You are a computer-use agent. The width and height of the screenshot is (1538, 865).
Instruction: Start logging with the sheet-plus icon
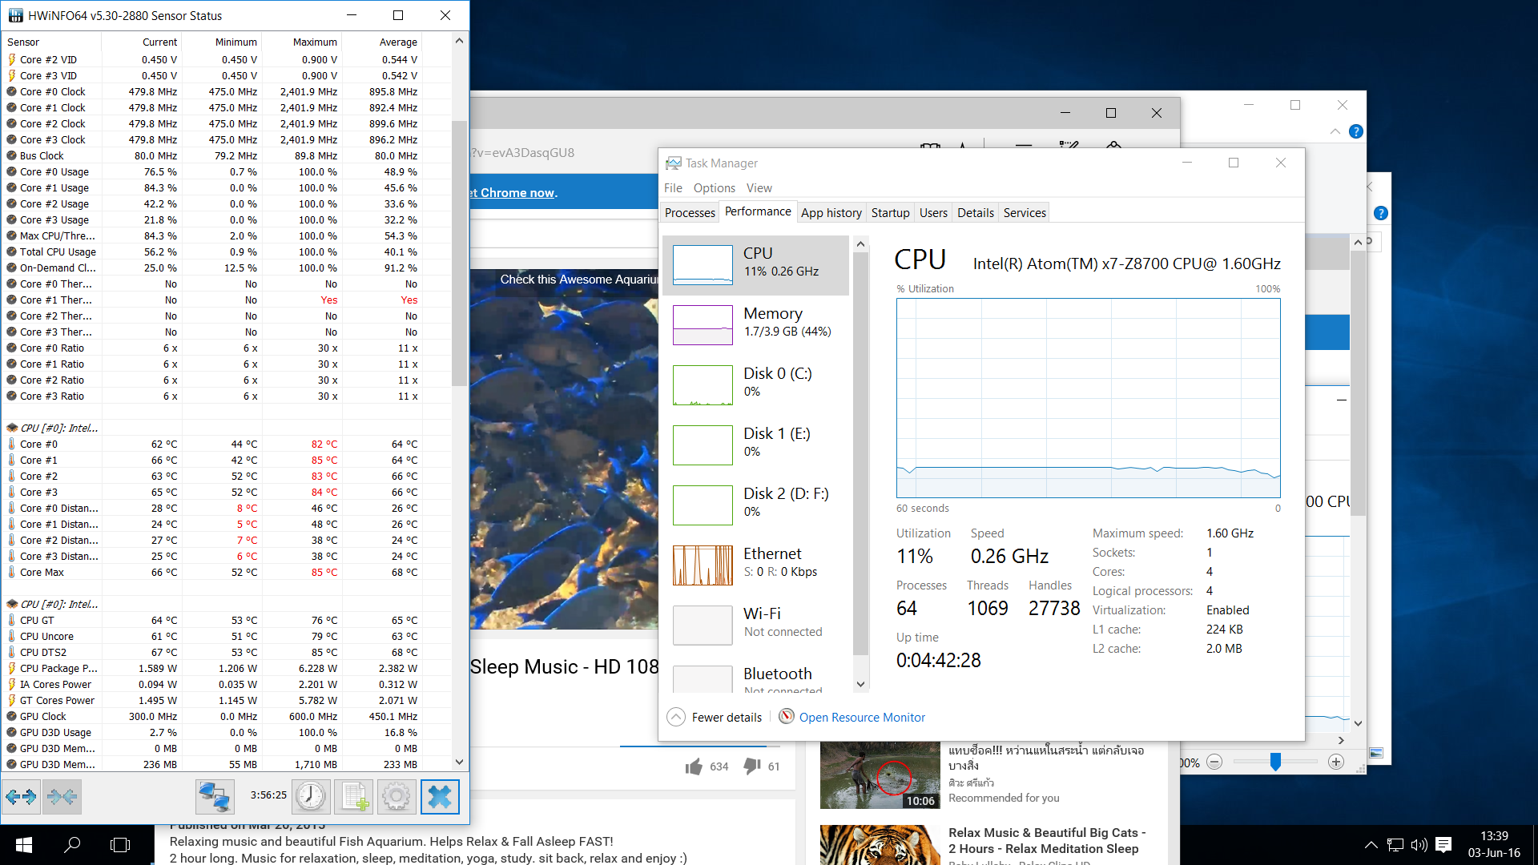[354, 797]
